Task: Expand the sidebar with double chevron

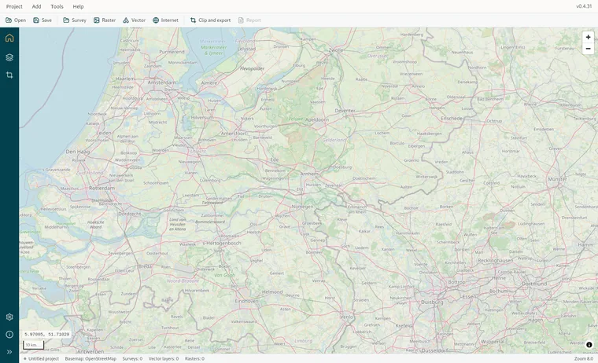Action: [9, 352]
